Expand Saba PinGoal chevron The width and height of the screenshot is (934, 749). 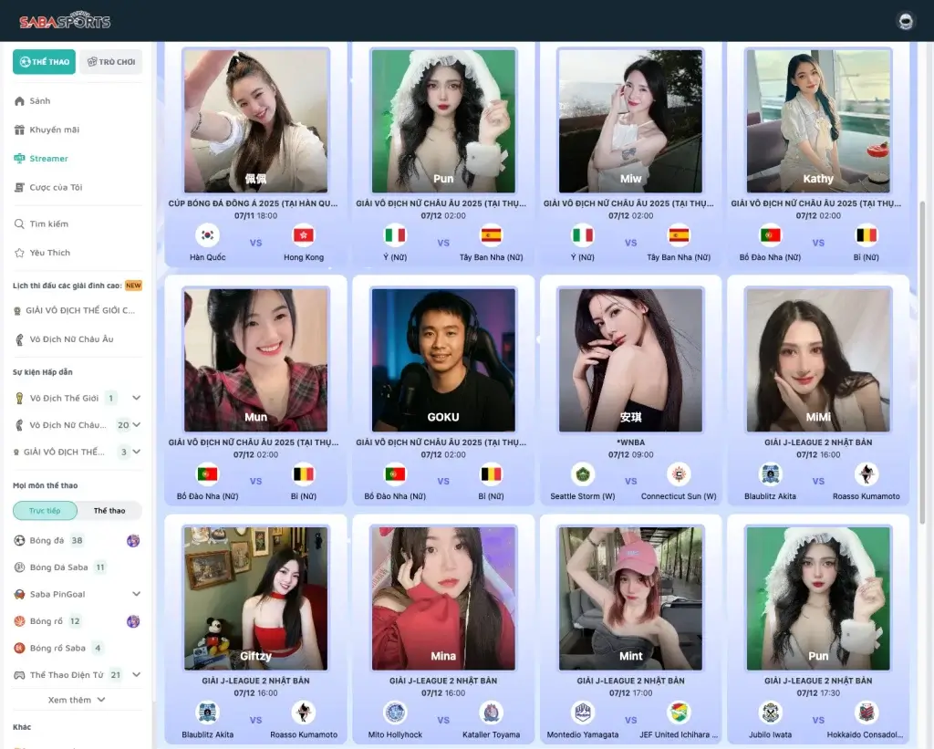coord(136,594)
